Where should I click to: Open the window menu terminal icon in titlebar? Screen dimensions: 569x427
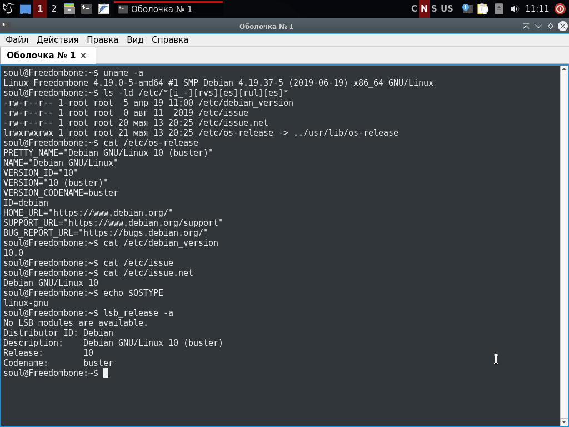[6, 26]
